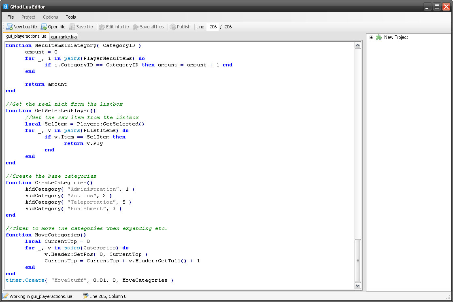Click the Save file disk icon

72,27
